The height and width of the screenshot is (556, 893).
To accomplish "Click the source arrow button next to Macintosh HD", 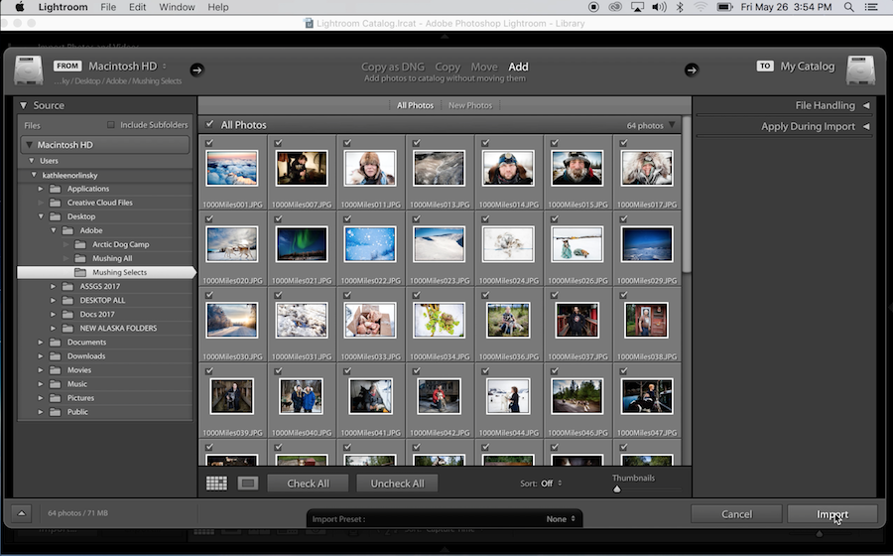I will 196,69.
